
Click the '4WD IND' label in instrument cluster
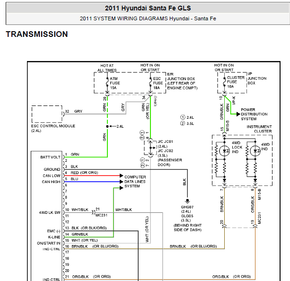[x=265, y=147]
